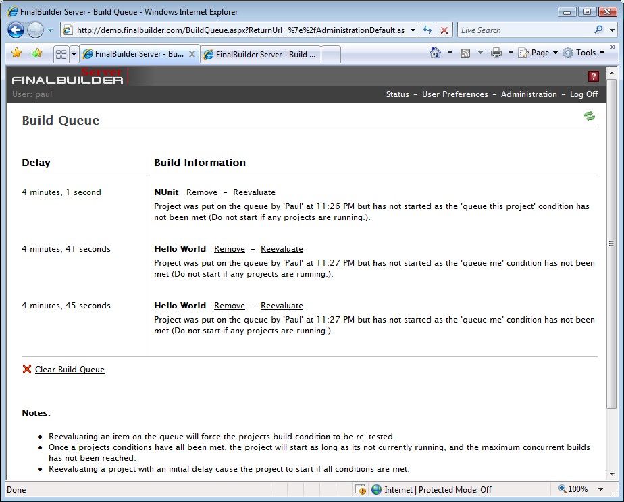Open the Status page link

point(397,94)
